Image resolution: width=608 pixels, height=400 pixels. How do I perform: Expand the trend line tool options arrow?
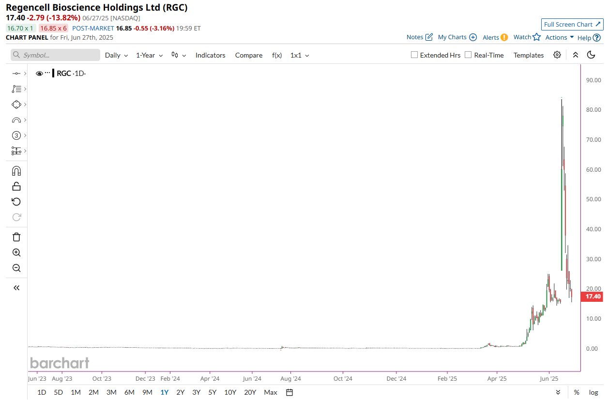(25, 74)
